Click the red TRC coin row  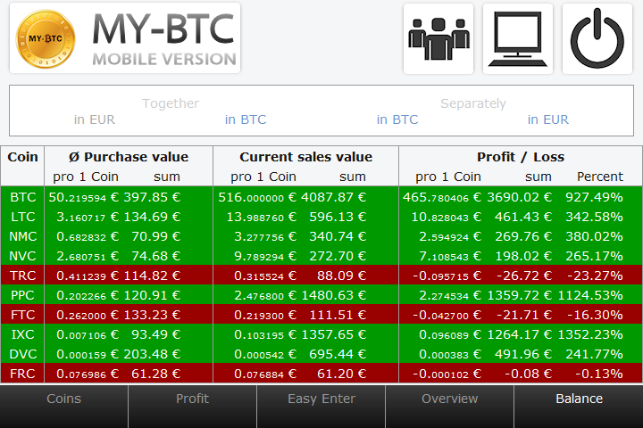click(x=321, y=276)
